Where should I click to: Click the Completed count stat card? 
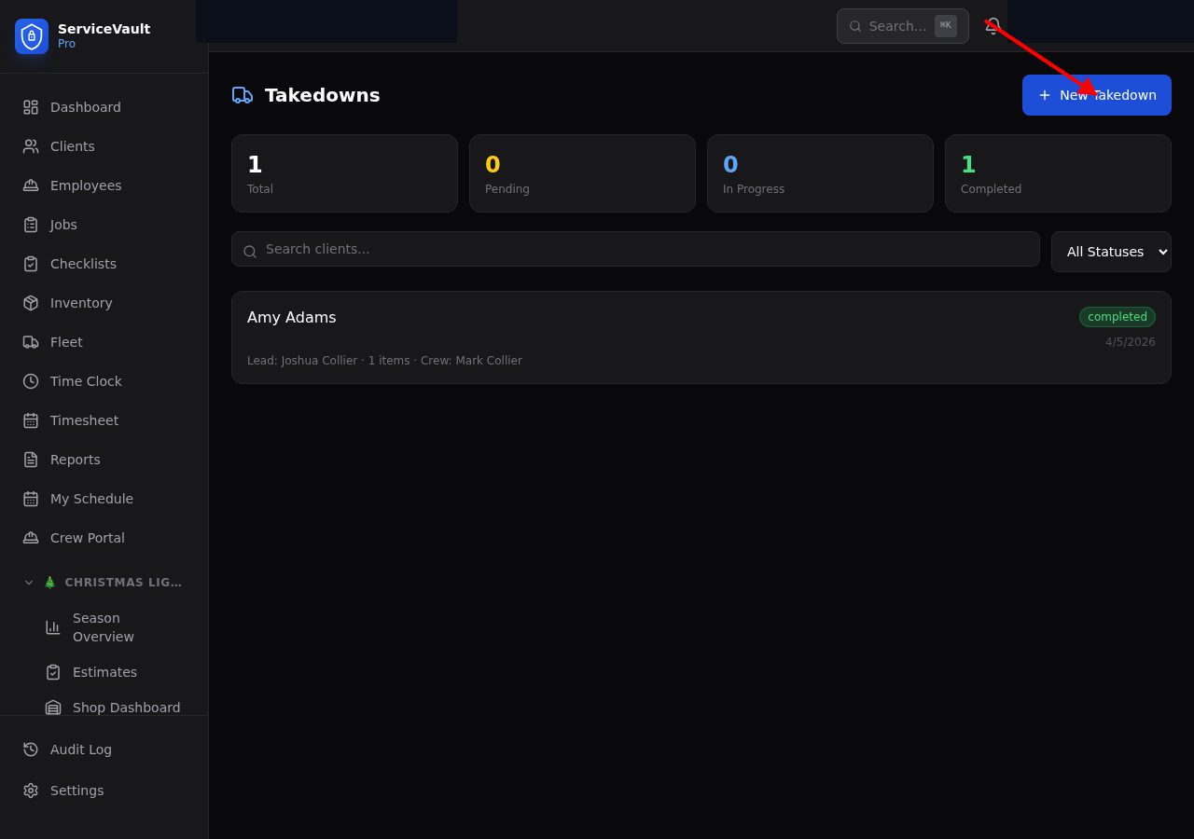[1057, 173]
